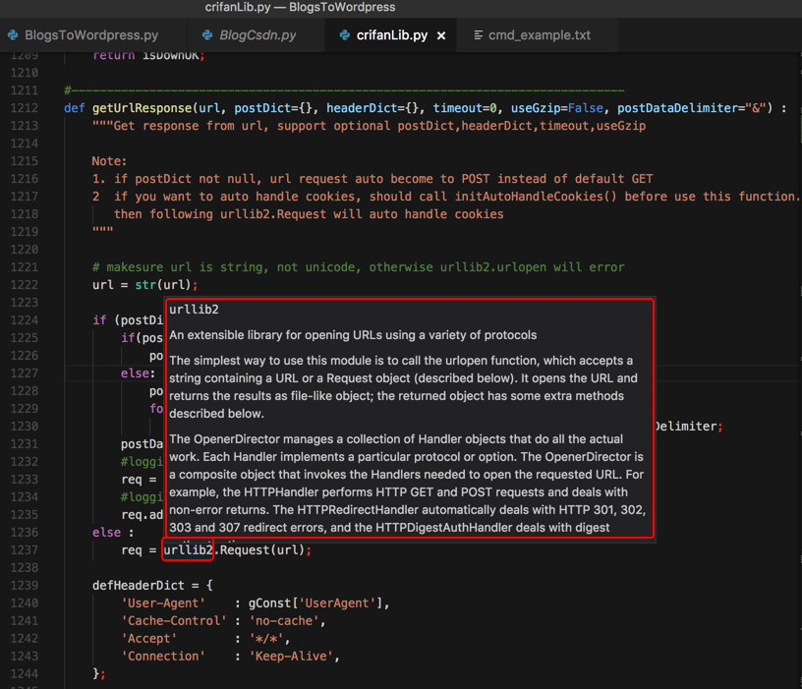
Task: Click line number 1212 in gutter
Action: click(24, 108)
